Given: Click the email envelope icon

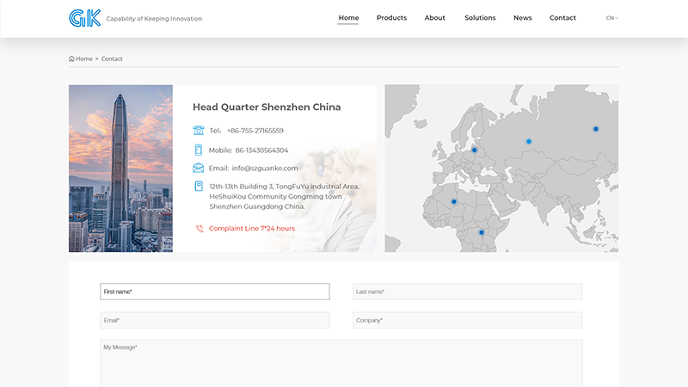Looking at the screenshot, I should click(x=199, y=168).
